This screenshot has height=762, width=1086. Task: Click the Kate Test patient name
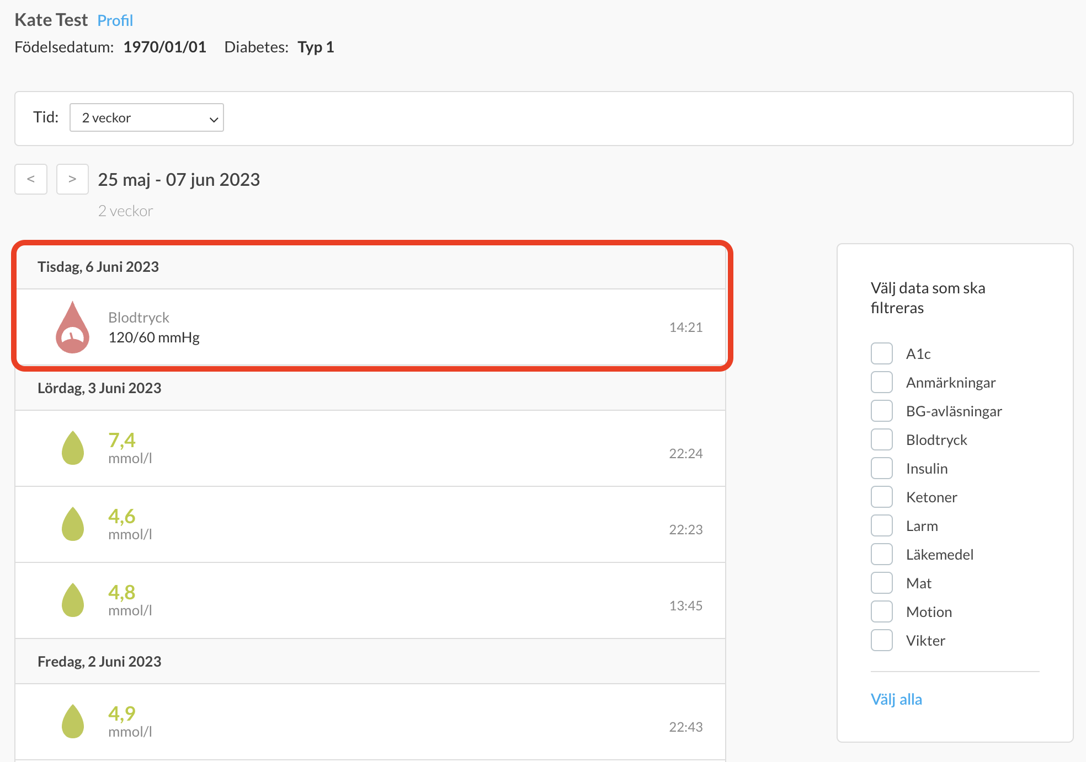click(51, 20)
